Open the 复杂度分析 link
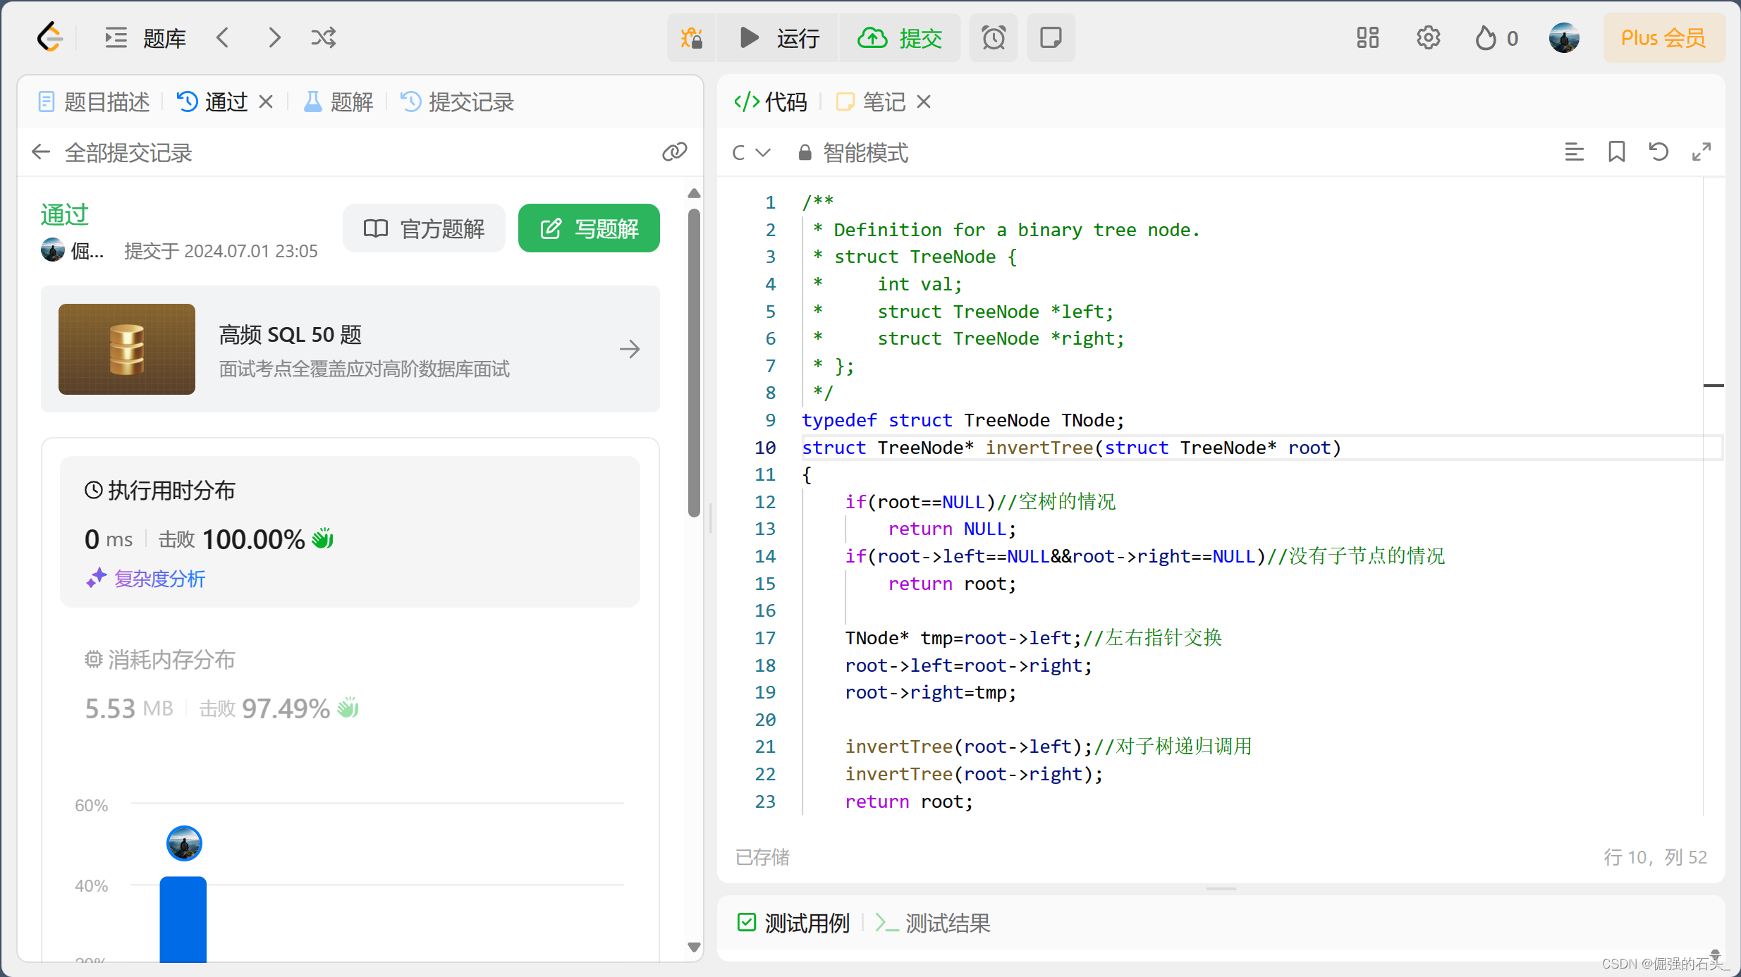 click(x=159, y=579)
